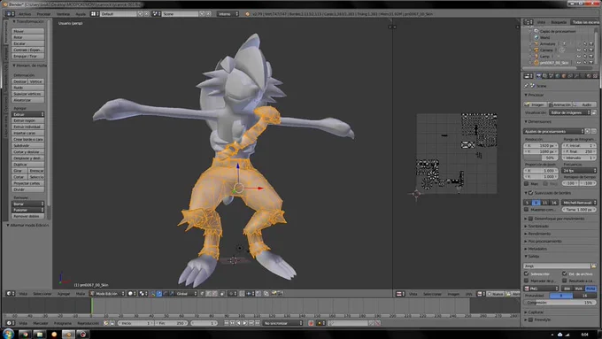Click the red auto keyframe record button
Screen dimensions: 602x339
[311, 323]
